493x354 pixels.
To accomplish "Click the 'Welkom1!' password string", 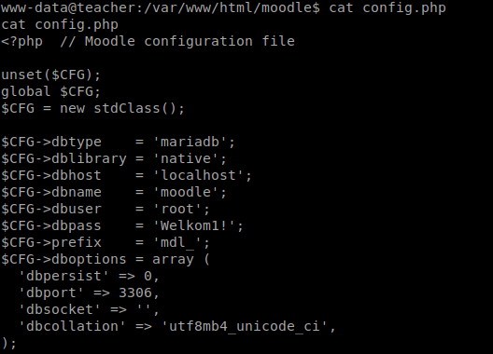I will pos(194,225).
